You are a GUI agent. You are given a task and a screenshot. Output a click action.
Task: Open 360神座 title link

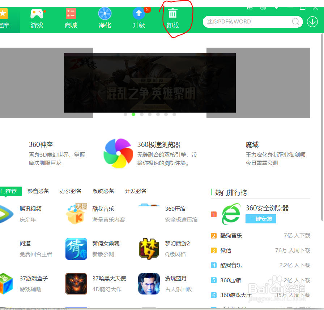tap(41, 145)
